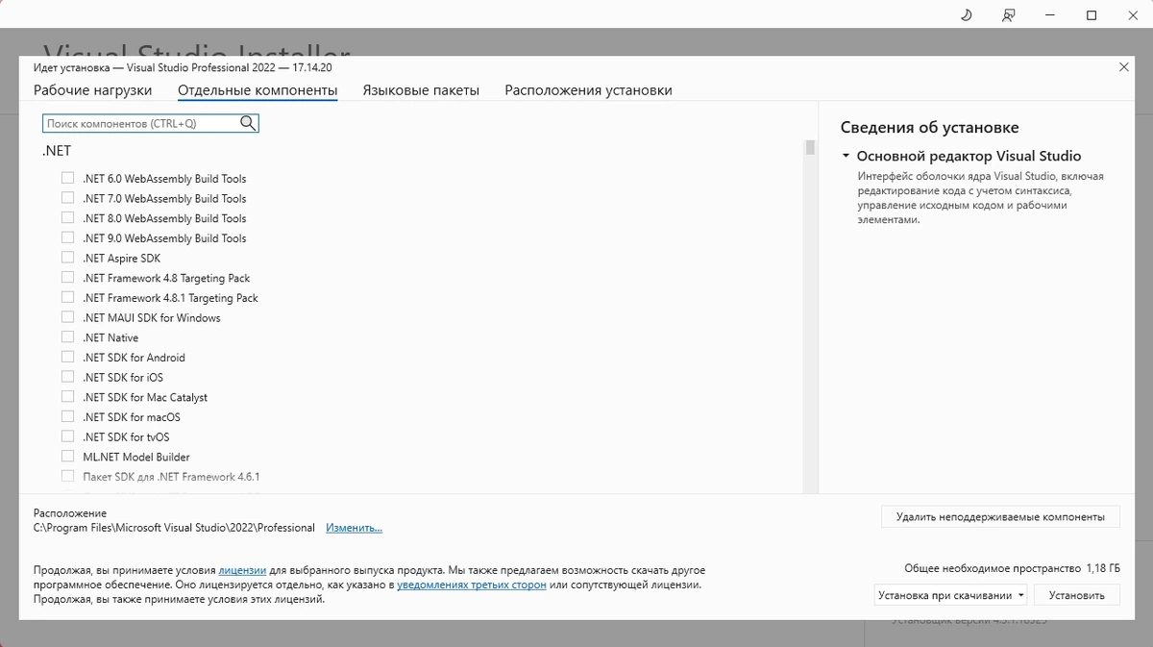Tick .NET MAUI SDK for Windows
1153x647 pixels.
click(x=67, y=317)
